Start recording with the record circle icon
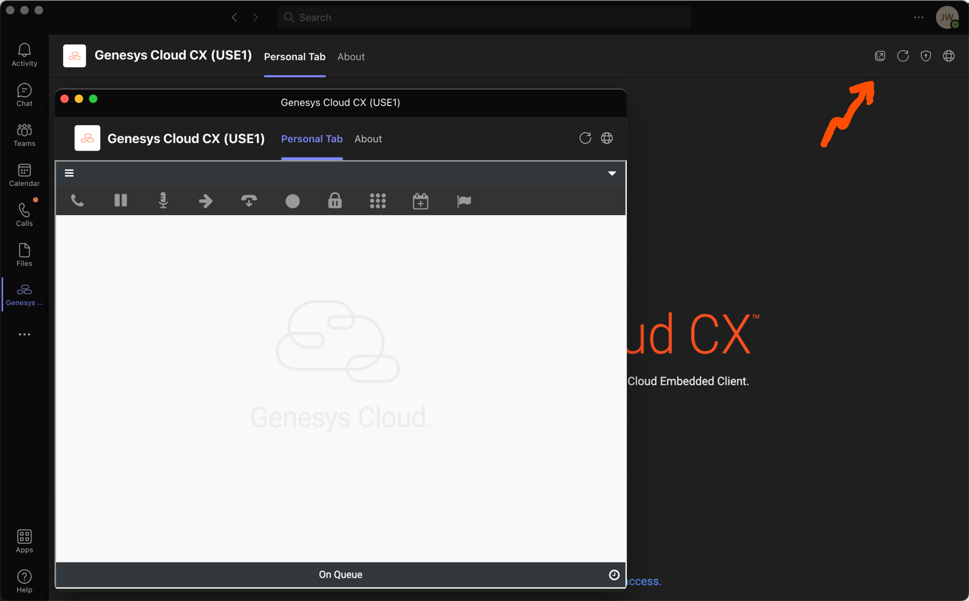 [x=292, y=201]
